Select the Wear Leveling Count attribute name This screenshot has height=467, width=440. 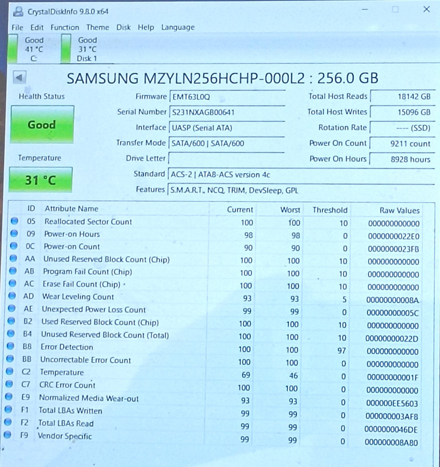click(78, 297)
